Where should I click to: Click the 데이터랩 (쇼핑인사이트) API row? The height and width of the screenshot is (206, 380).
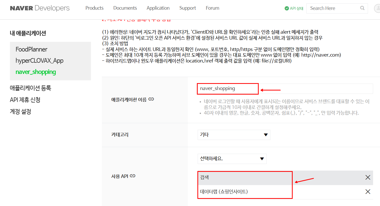[x=285, y=192]
